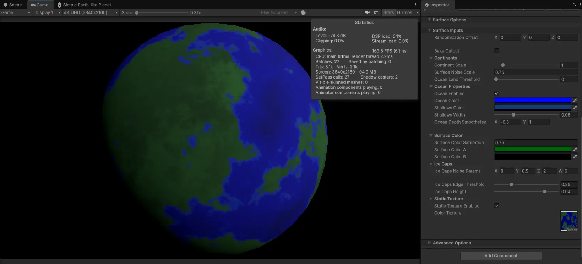Toggle the mute audio speaker icon

[x=368, y=12]
